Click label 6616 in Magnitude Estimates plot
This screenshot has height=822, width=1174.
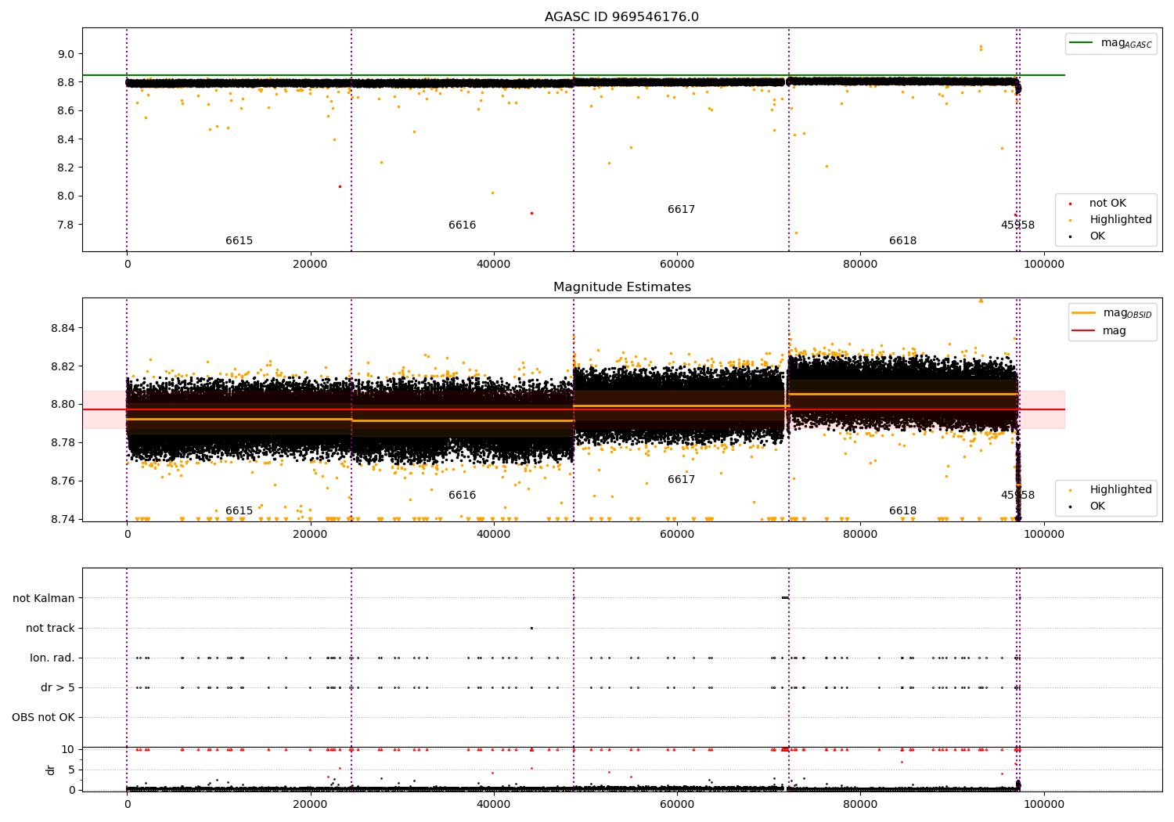pos(462,496)
